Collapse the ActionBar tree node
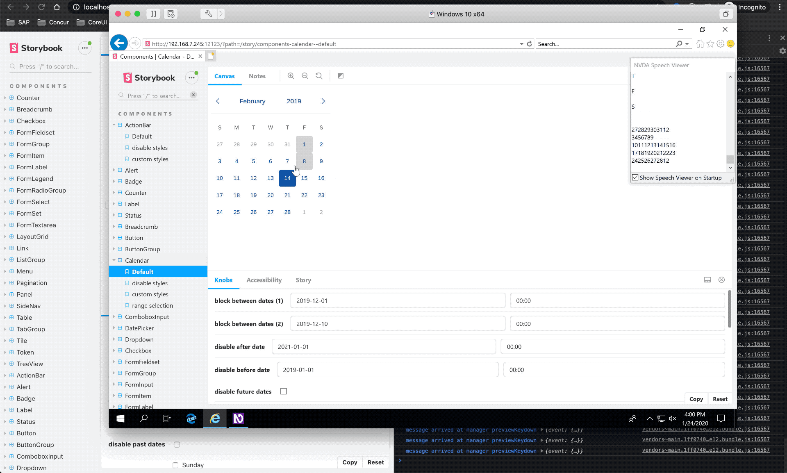 [x=114, y=125]
